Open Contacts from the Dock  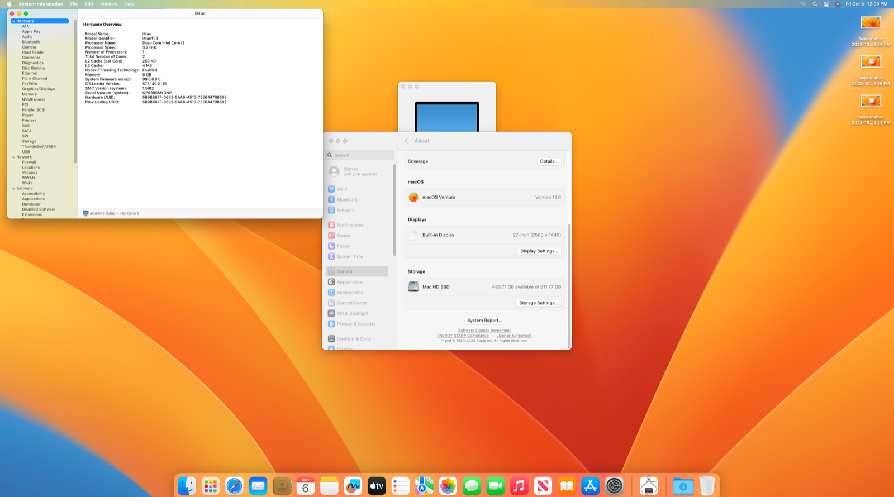tap(282, 486)
